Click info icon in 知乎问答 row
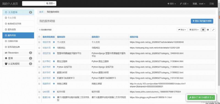The image size is (220, 104). 54,92
